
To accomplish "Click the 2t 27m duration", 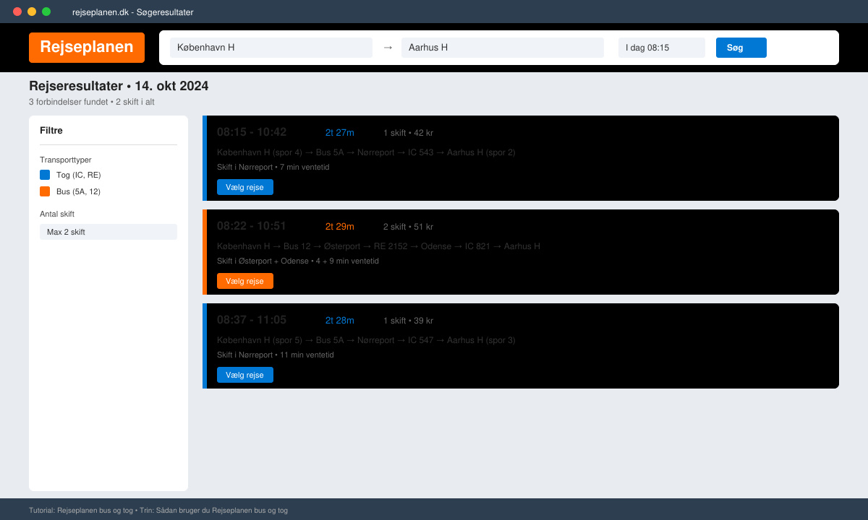I will coord(340,133).
